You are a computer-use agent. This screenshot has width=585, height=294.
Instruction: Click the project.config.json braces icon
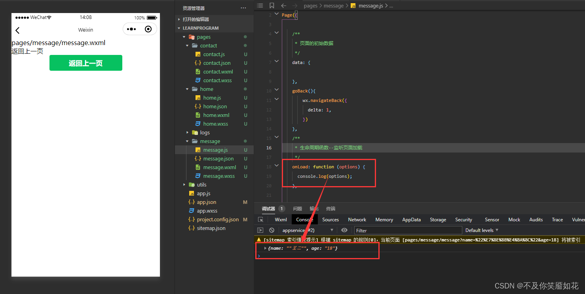tap(192, 220)
